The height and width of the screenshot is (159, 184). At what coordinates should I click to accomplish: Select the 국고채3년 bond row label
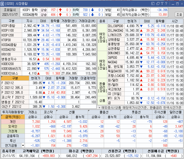point(116,89)
